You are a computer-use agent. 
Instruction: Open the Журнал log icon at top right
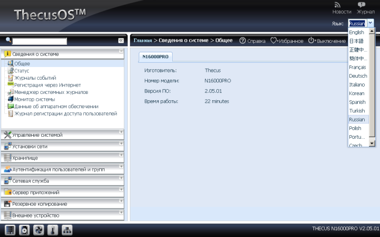pos(362,5)
